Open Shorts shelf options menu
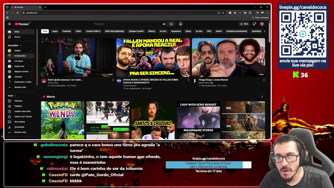Screen dimensions: 334x188 262,97
